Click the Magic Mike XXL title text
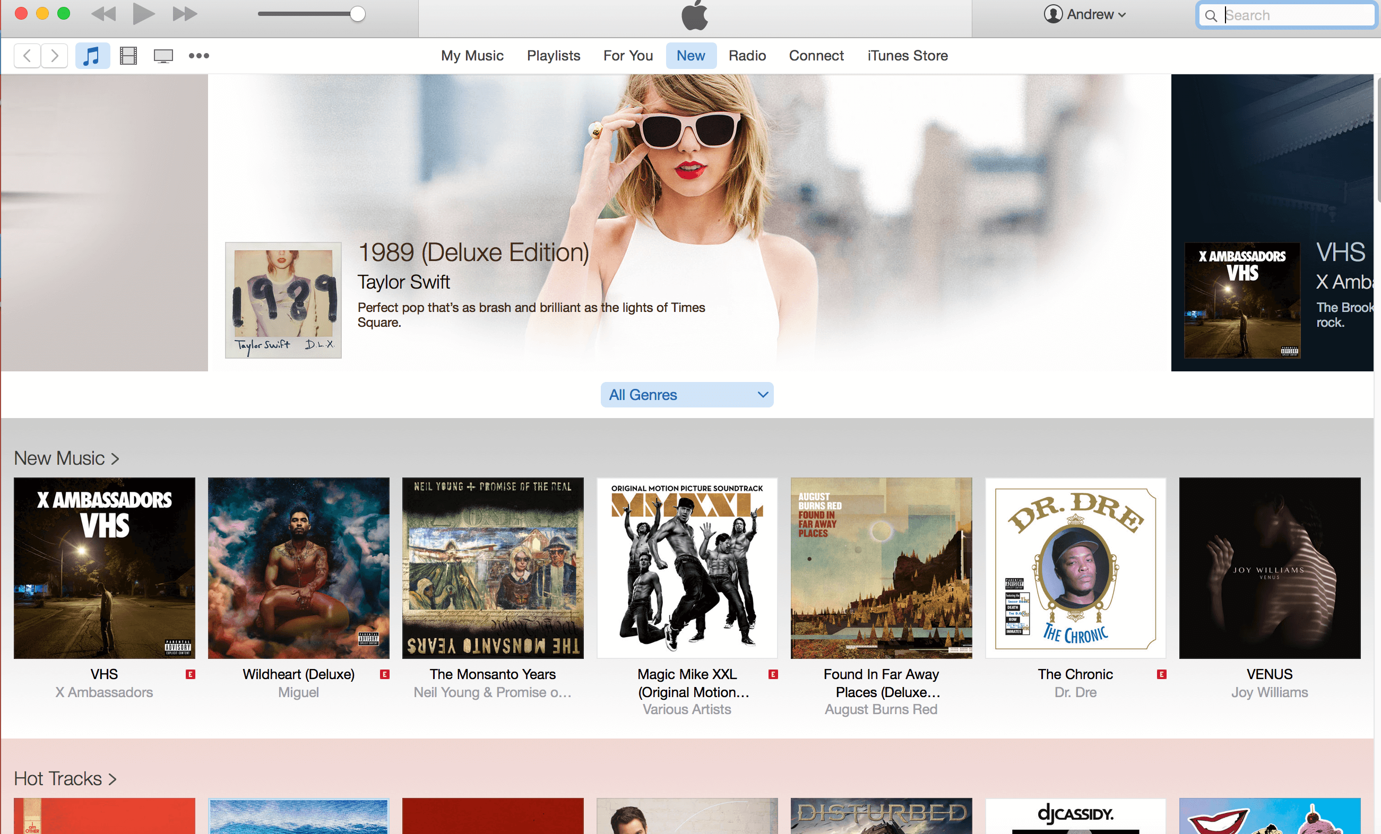Screen dimensions: 1381x834 point(693,683)
